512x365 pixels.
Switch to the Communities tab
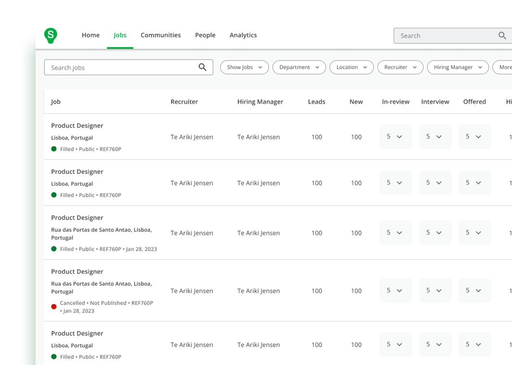161,35
